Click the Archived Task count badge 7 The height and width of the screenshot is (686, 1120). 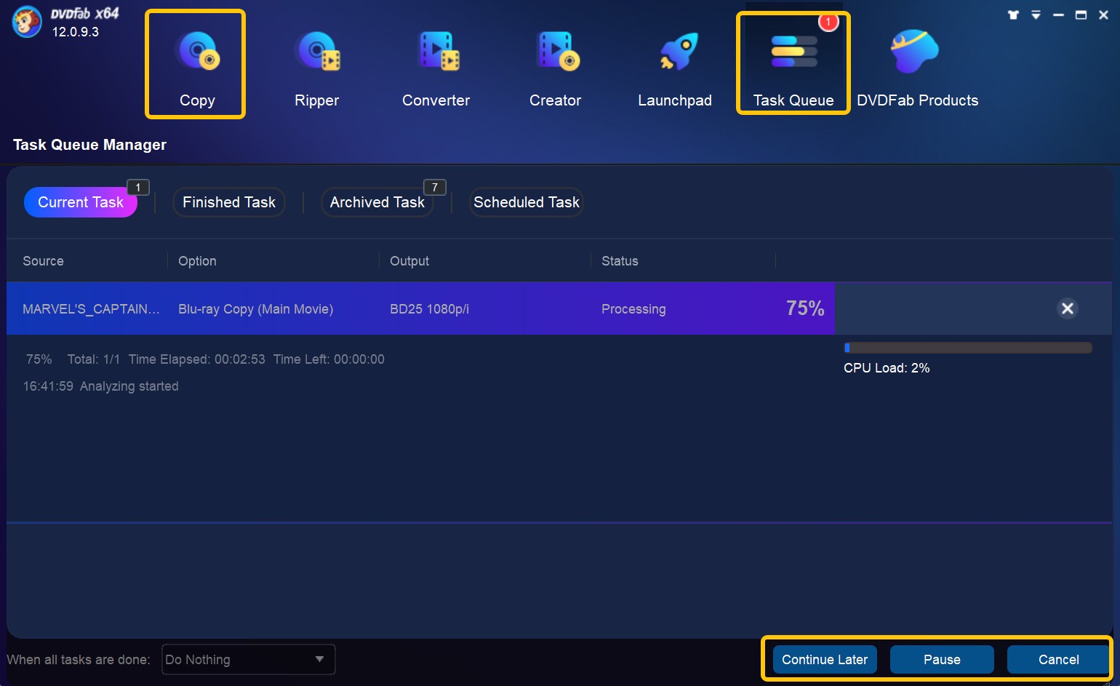pyautogui.click(x=435, y=188)
